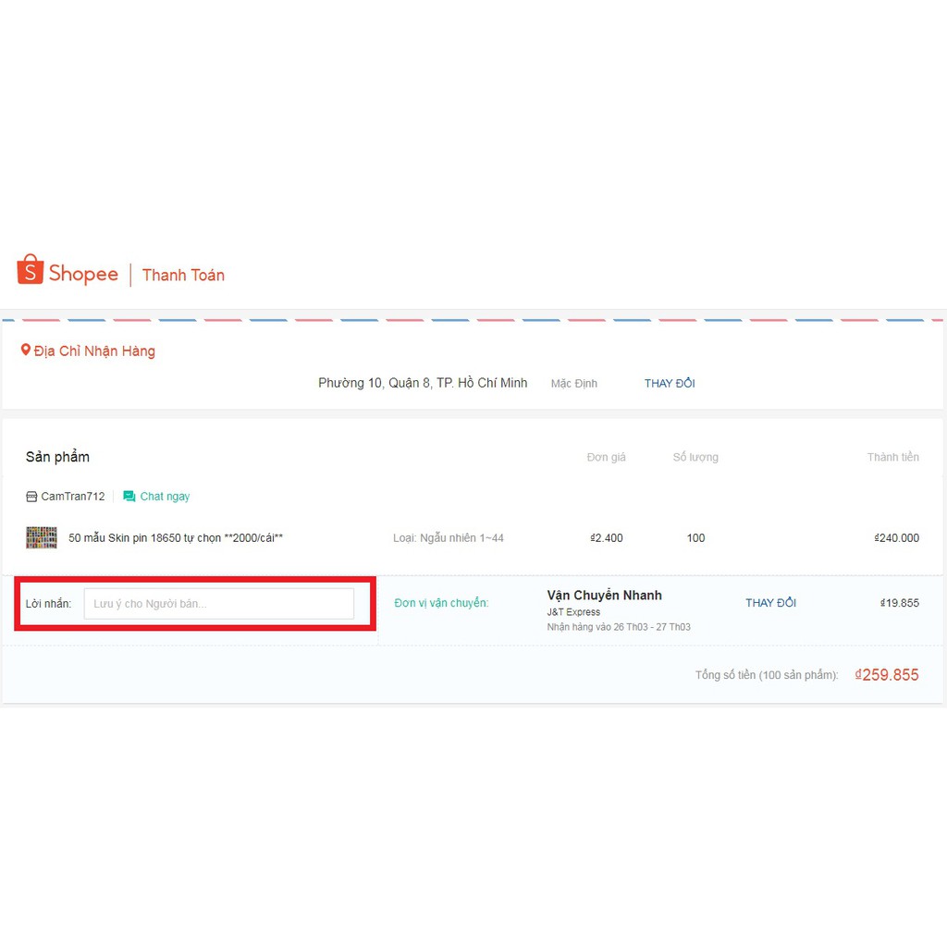Click the Loại: Ngẫu nhiên 1~44 variation text
This screenshot has height=947, width=947.
pyautogui.click(x=449, y=537)
